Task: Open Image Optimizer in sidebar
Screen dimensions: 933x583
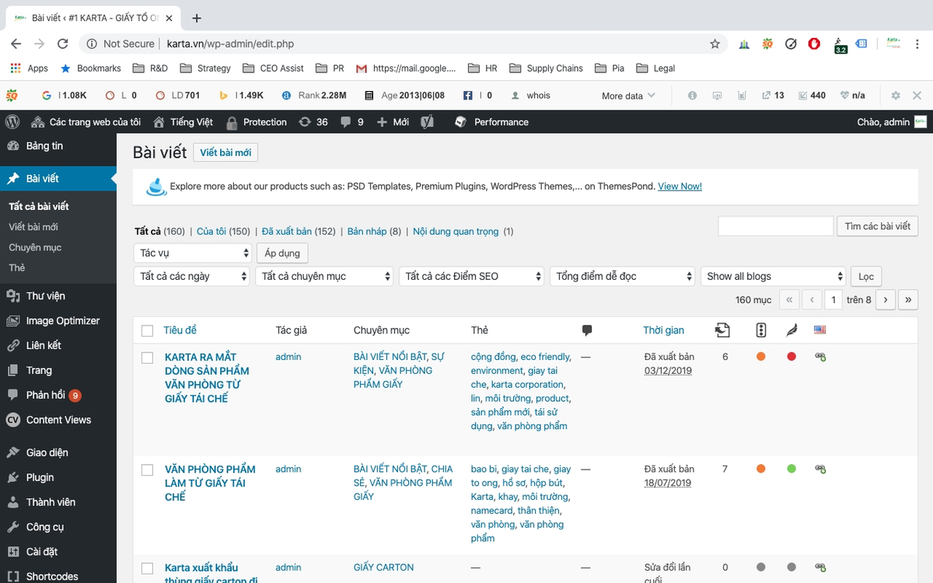Action: tap(58, 320)
